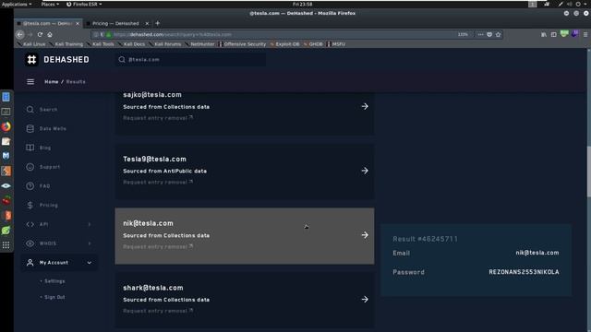Open the Tesla9@tesla.com result arrow

[365, 171]
